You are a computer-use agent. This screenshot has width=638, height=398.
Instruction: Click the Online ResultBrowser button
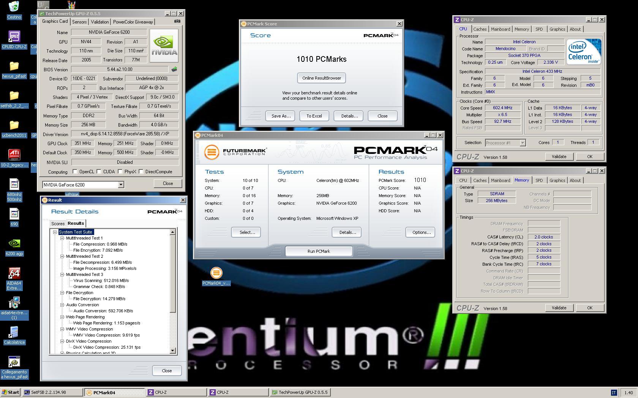coord(321,78)
